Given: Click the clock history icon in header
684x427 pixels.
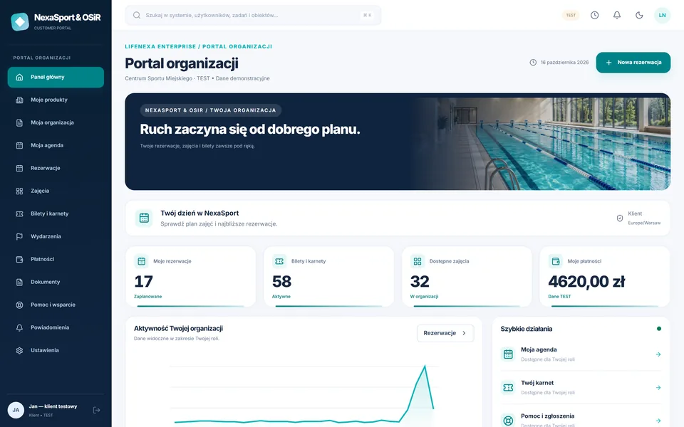Looking at the screenshot, I should point(594,15).
